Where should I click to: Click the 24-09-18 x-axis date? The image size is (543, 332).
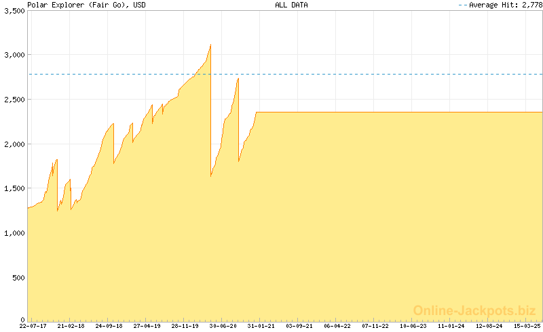pyautogui.click(x=109, y=326)
